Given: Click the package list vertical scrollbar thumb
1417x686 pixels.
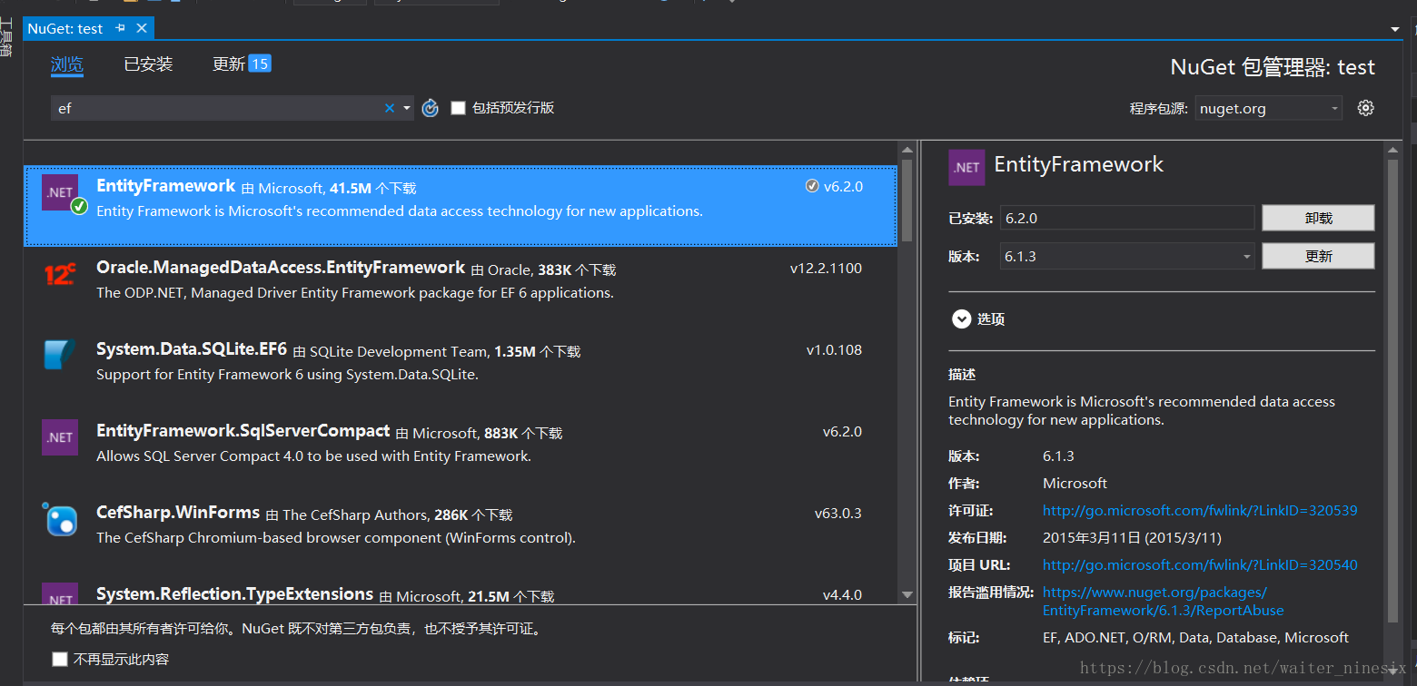Looking at the screenshot, I should [x=907, y=200].
